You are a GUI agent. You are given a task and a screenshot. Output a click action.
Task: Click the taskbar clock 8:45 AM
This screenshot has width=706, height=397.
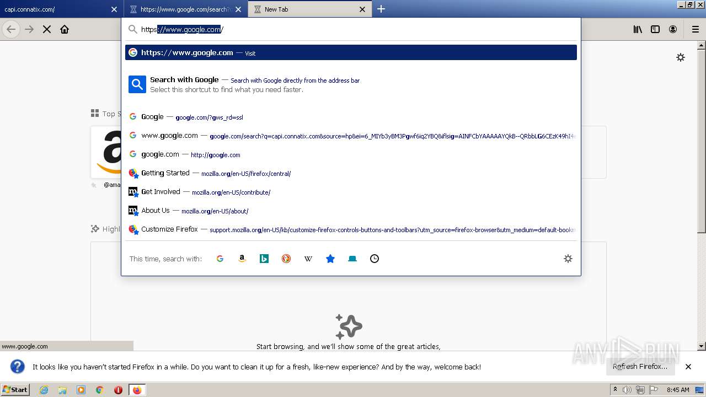[678, 390]
